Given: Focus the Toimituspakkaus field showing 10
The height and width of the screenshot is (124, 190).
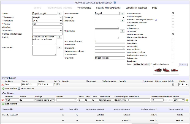Looking at the screenshot, I should coord(157,100).
